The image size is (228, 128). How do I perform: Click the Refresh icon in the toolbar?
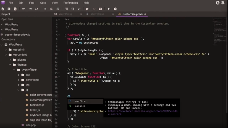pos(36,9)
